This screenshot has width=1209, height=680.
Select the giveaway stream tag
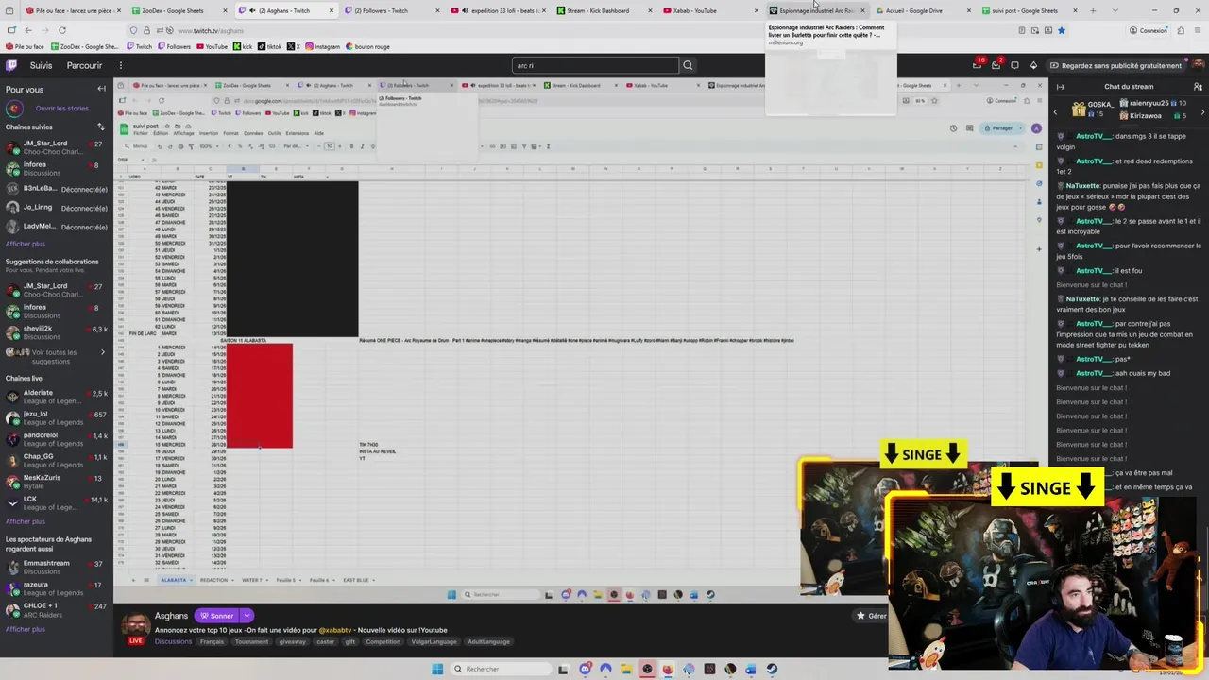point(293,641)
